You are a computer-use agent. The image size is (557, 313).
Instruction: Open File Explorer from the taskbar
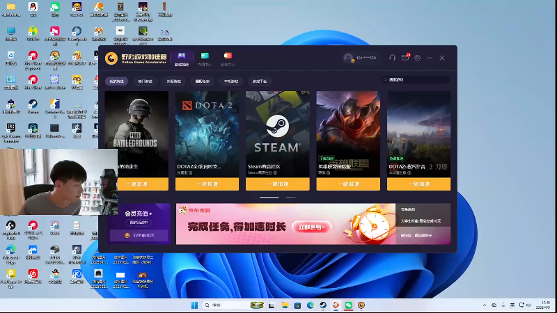[x=285, y=305]
